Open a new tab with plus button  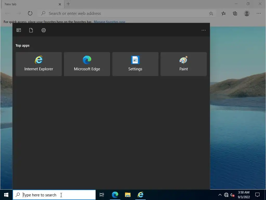coord(68,4)
